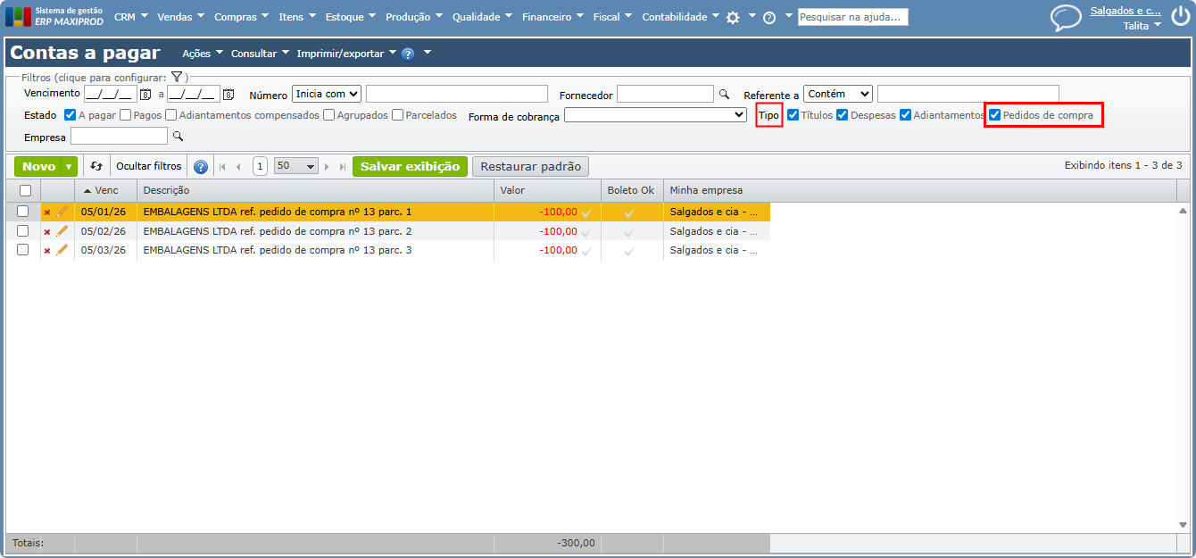Viewport: 1196px width, 558px height.
Task: Open the Contabilidade menu
Action: pyautogui.click(x=680, y=17)
